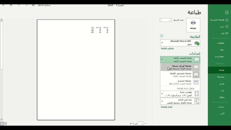Click the large Print (طباعة) button

pyautogui.click(x=193, y=25)
